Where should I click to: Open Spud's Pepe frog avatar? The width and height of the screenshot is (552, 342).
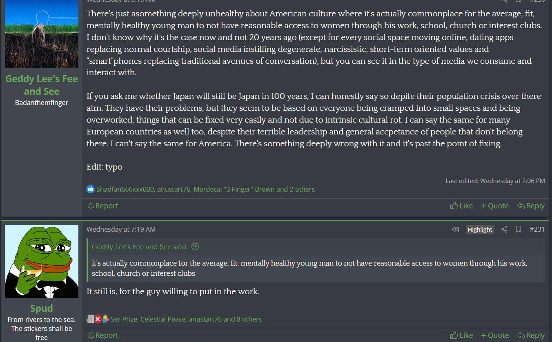[x=42, y=262]
